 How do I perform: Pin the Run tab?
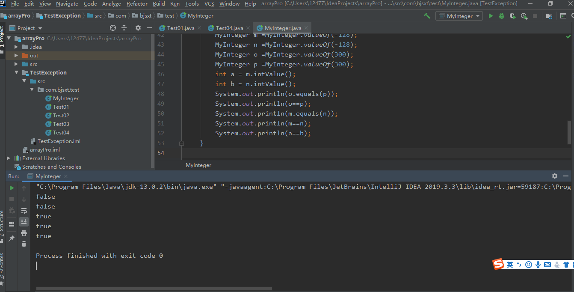tap(12, 238)
